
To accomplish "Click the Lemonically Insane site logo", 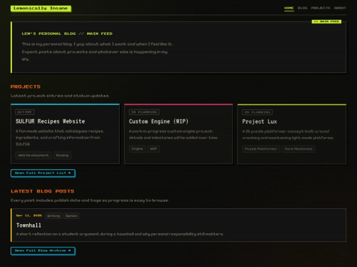I will (x=41, y=9).
